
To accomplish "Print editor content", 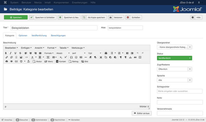I will 7,62.
